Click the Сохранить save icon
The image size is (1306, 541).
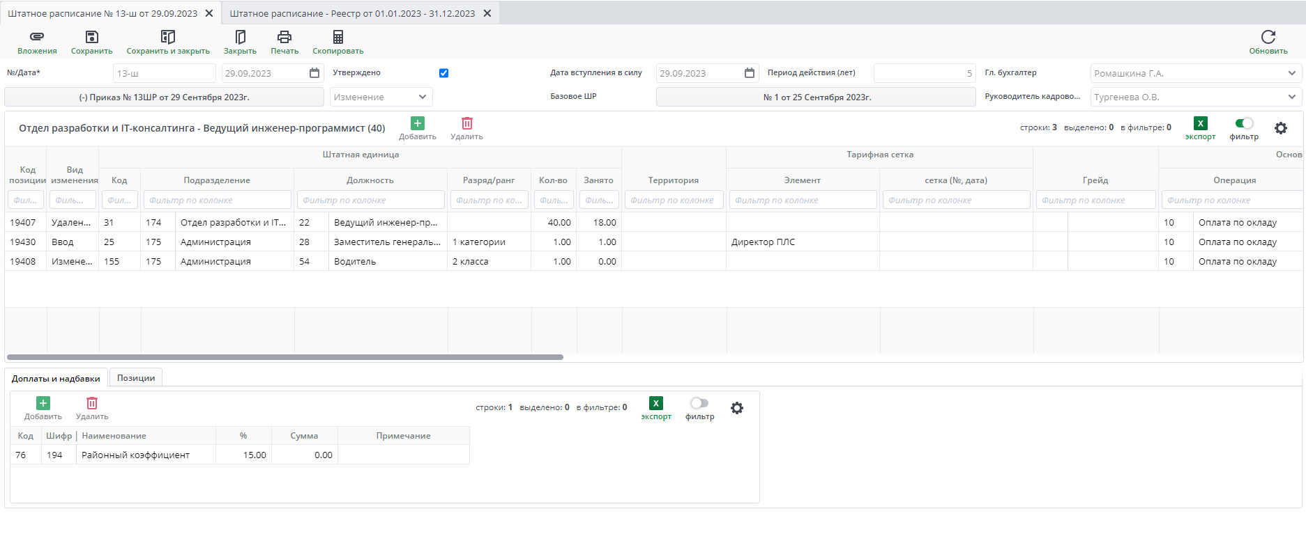pyautogui.click(x=91, y=37)
